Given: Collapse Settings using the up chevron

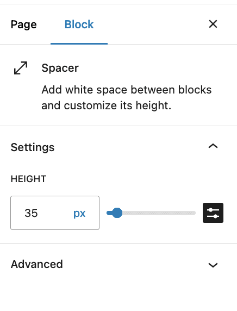Looking at the screenshot, I should click(213, 146).
